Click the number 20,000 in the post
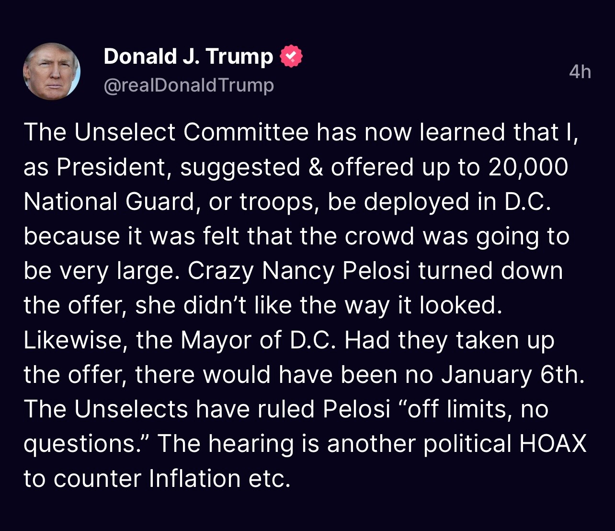 pyautogui.click(x=528, y=167)
